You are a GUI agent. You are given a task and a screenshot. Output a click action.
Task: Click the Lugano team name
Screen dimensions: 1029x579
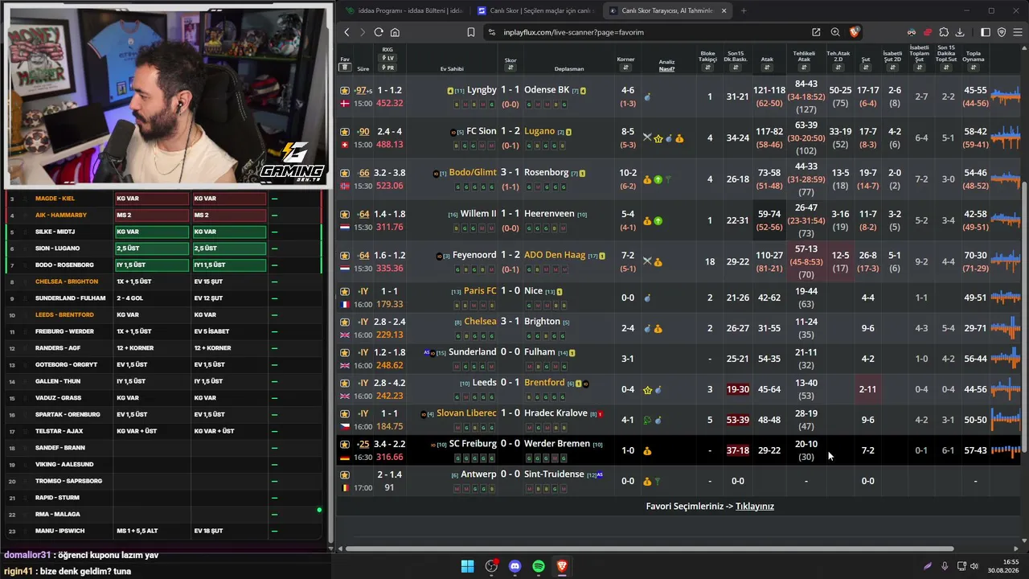pos(539,131)
